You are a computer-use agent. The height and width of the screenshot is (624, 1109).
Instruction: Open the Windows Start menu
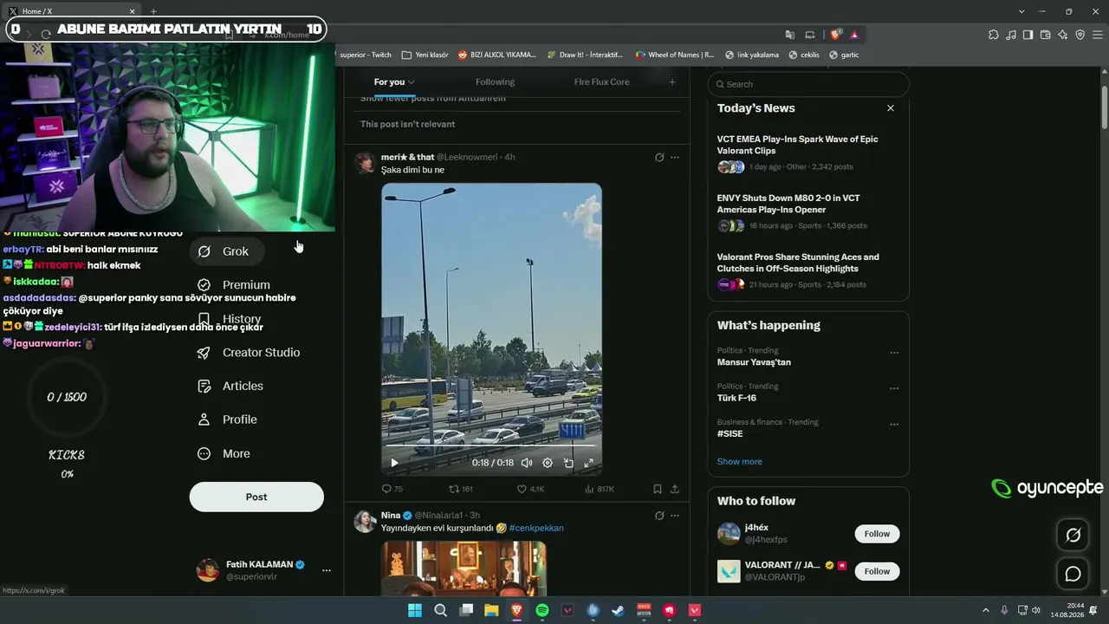[x=415, y=610]
